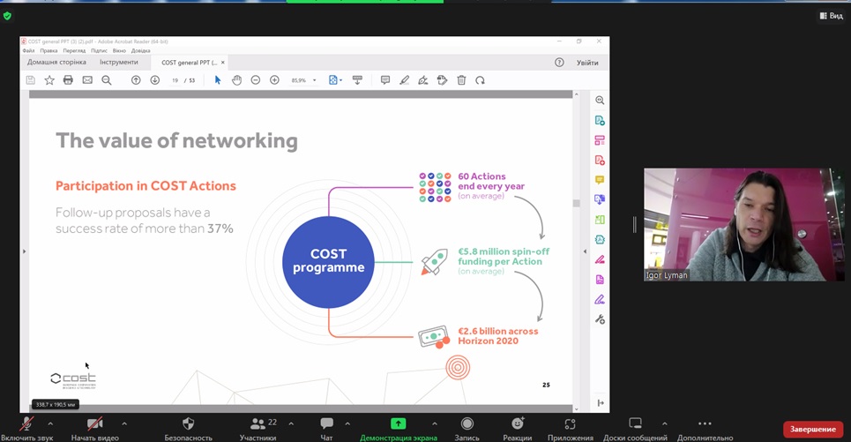Open the zoom percentage dropdown arrow
Screen dimensions: 851x442
[x=314, y=80]
